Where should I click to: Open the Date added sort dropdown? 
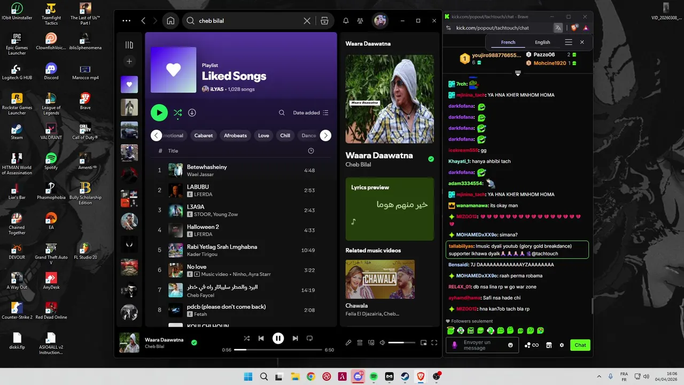310,113
